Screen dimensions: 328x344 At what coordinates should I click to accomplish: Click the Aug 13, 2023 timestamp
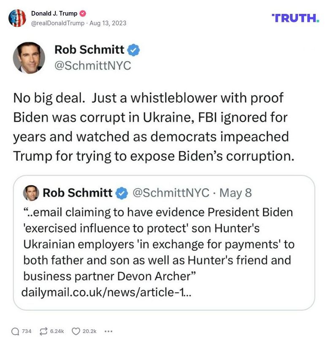(108, 24)
